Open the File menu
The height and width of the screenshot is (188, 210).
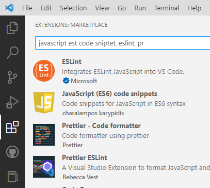(27, 8)
